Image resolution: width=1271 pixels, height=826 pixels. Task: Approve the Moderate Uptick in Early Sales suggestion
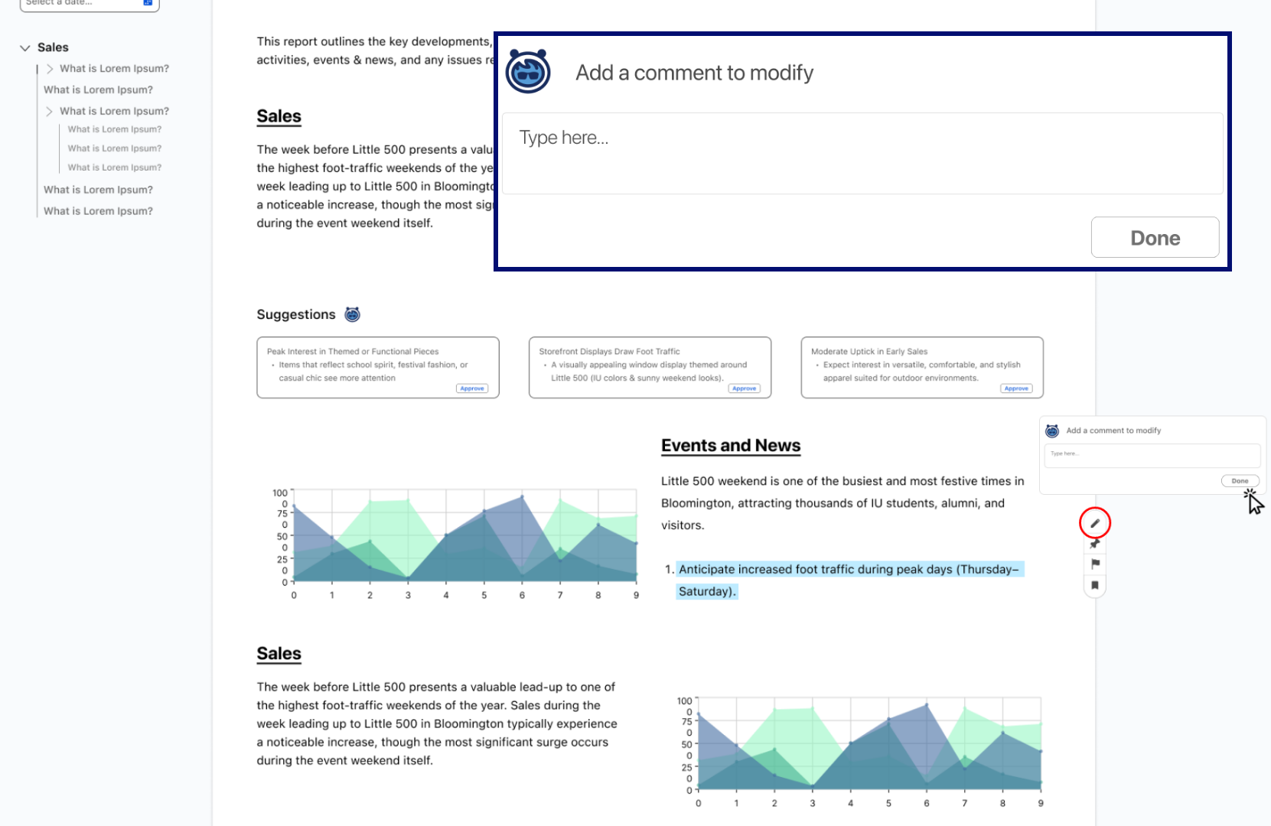tap(1016, 389)
